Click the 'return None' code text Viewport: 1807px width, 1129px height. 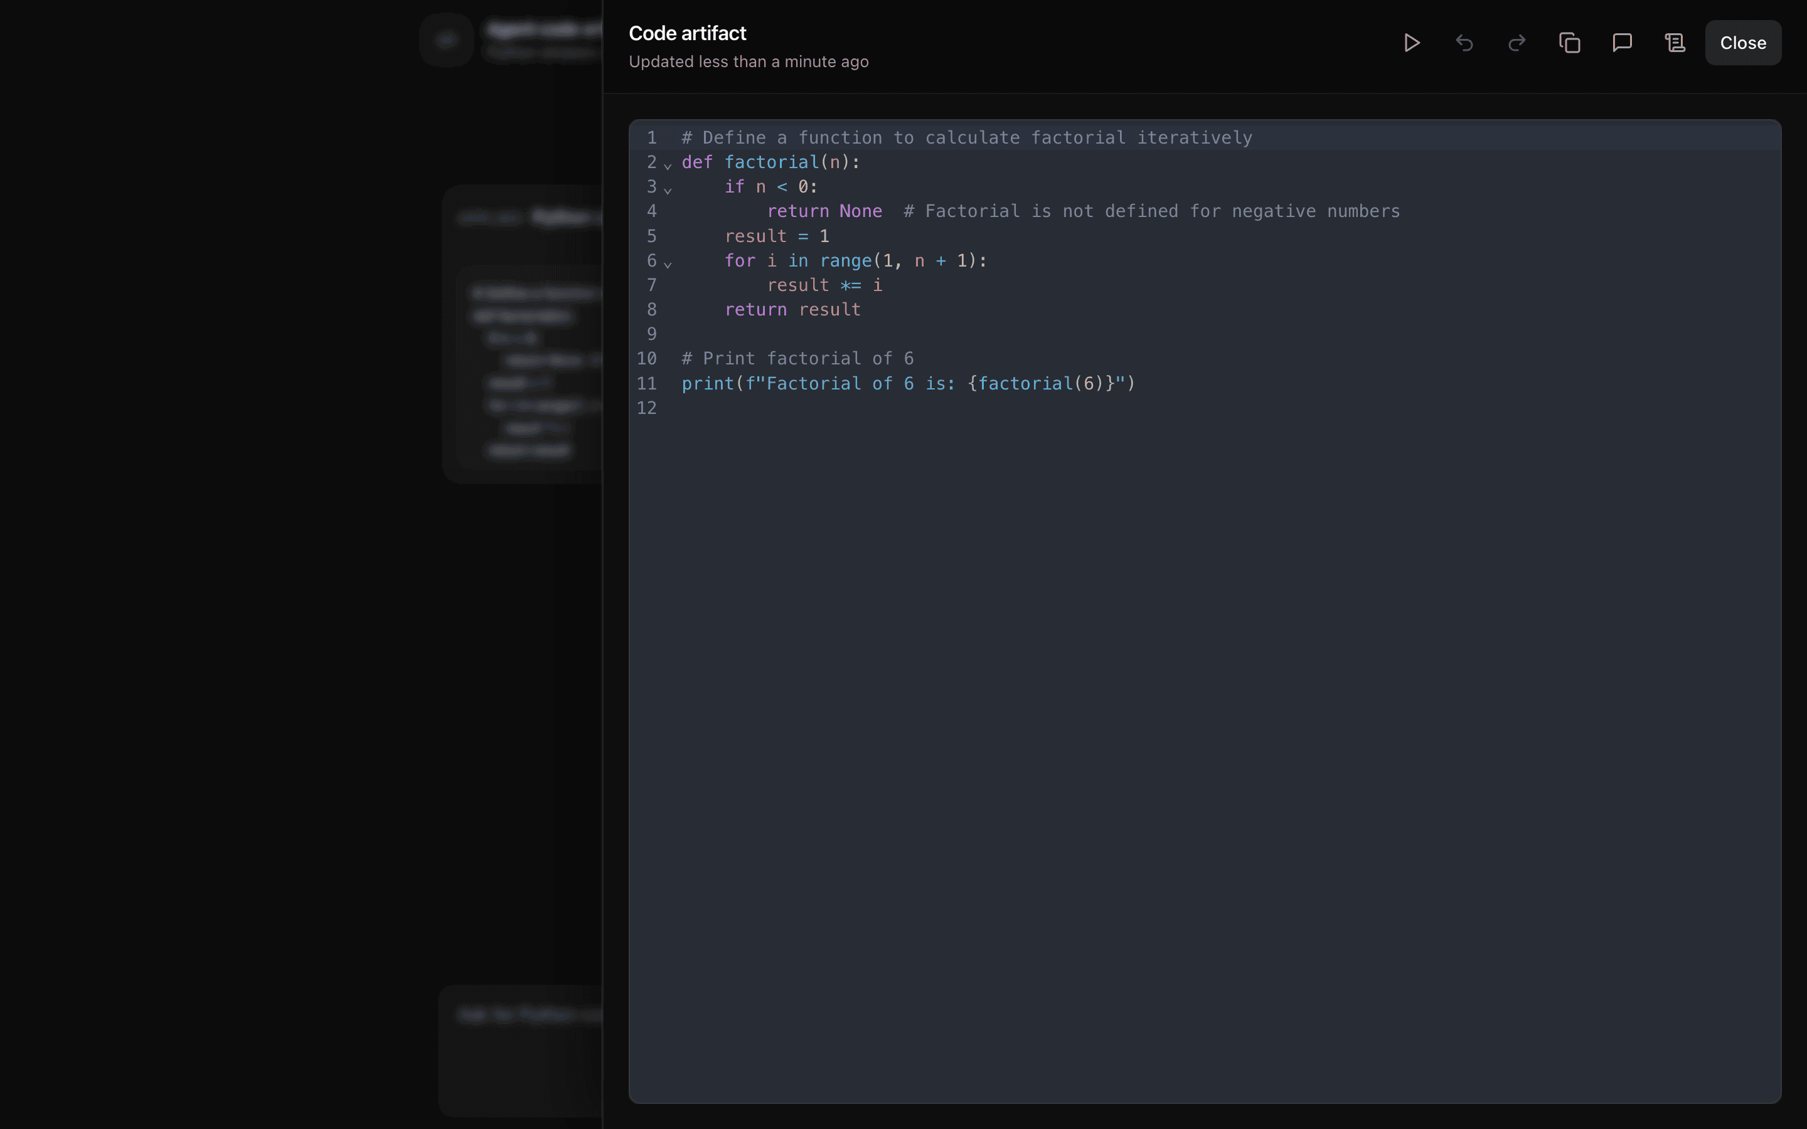(x=824, y=211)
